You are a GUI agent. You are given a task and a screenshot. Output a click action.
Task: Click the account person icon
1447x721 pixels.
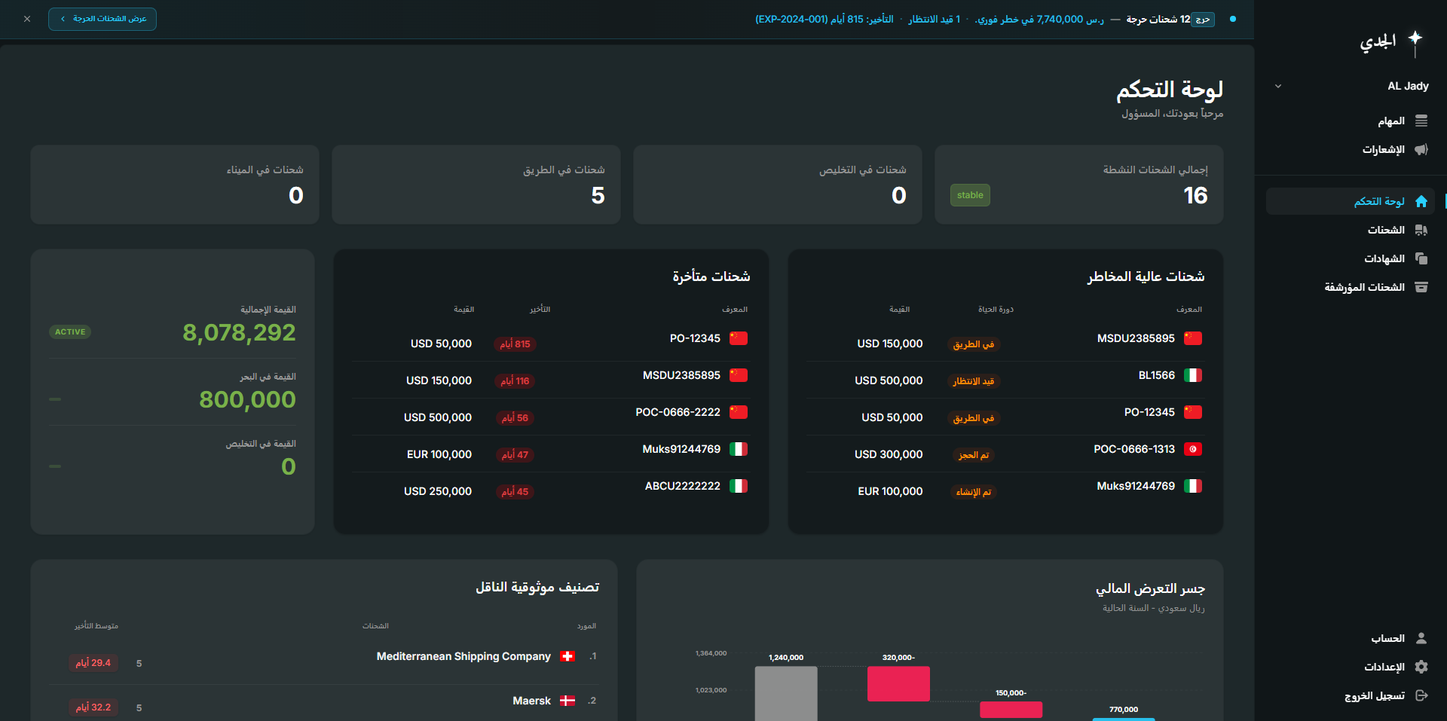click(x=1421, y=638)
